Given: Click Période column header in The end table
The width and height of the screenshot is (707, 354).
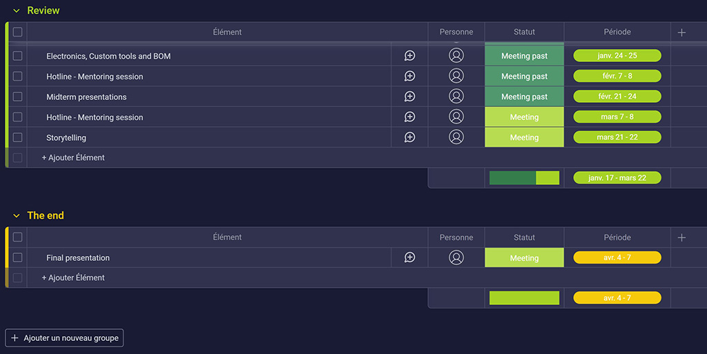Looking at the screenshot, I should pos(617,237).
